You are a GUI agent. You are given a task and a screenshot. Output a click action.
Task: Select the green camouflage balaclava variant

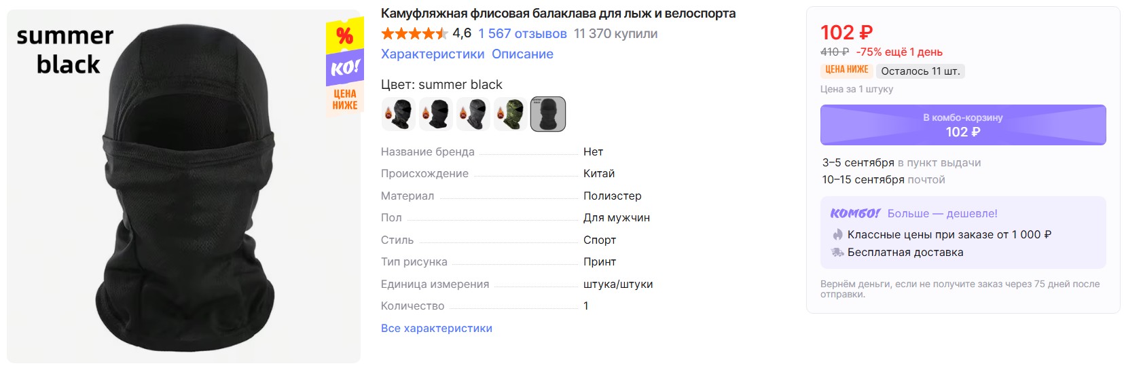pyautogui.click(x=511, y=114)
